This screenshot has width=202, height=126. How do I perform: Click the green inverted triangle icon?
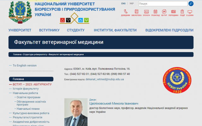pyautogui.click(x=86, y=20)
